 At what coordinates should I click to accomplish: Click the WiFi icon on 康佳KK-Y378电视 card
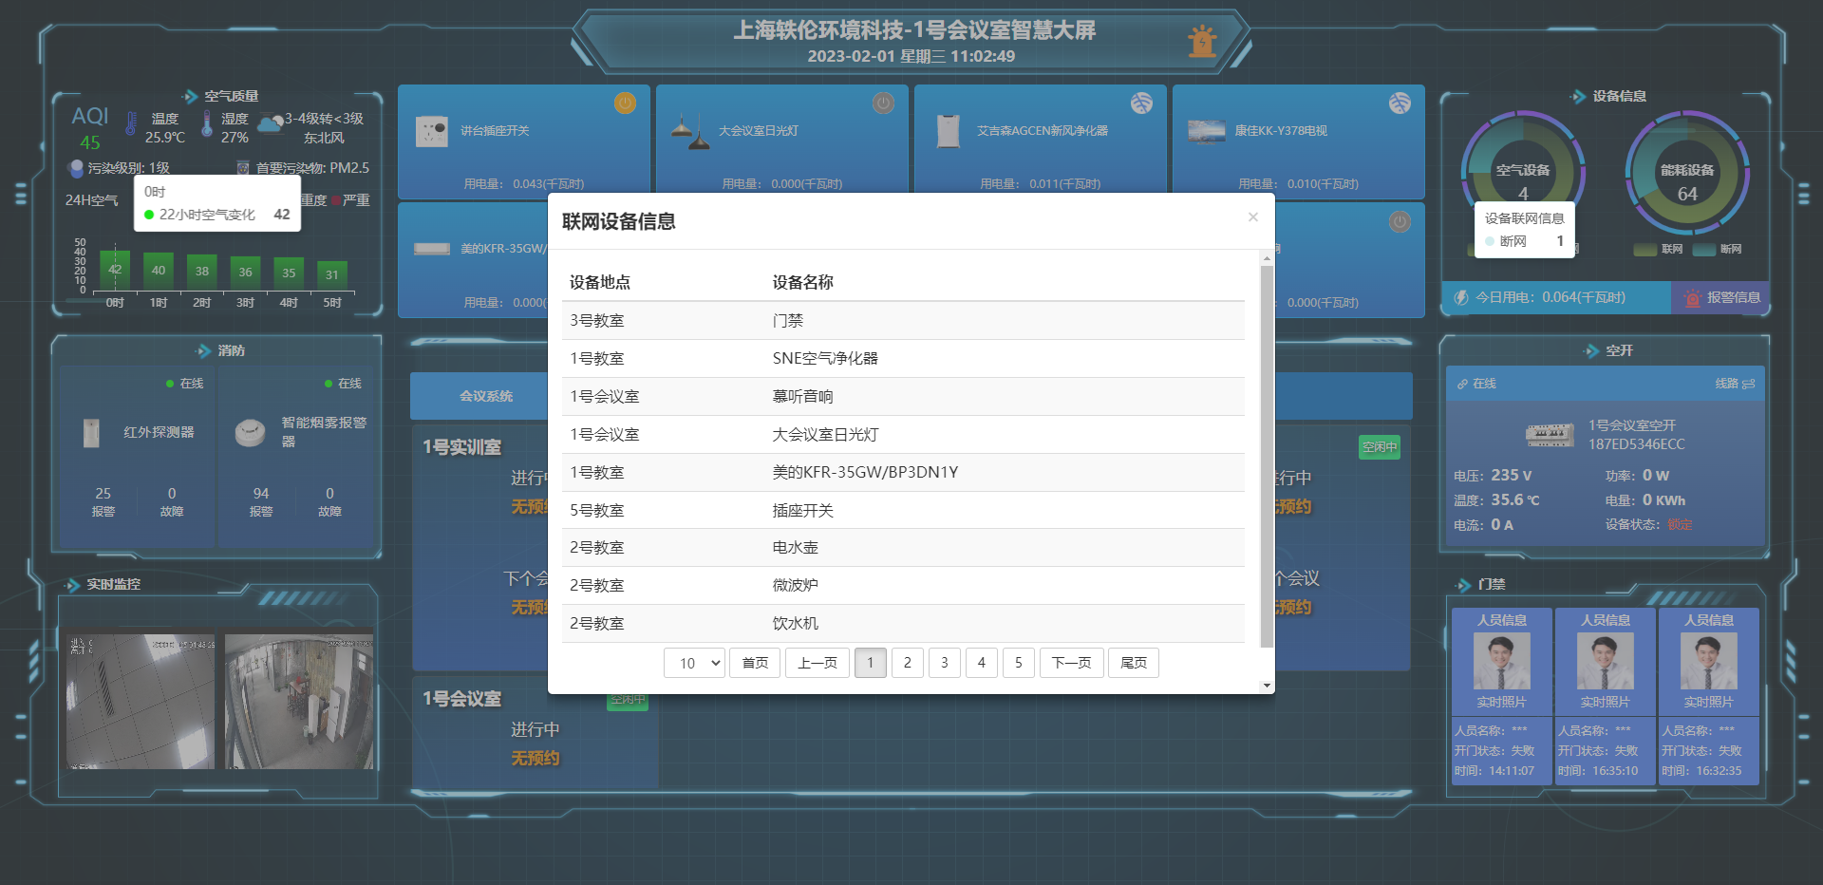pyautogui.click(x=1400, y=103)
